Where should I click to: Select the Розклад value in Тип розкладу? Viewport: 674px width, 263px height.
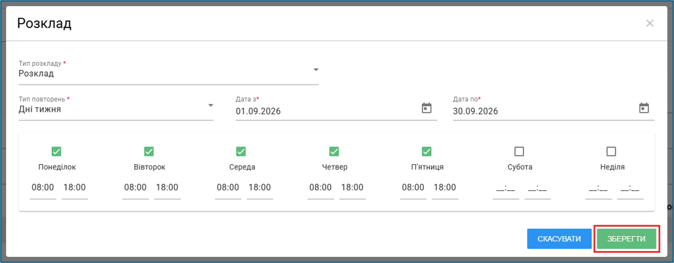(x=36, y=73)
